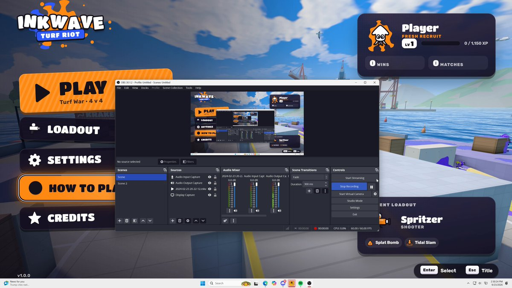
Task: Open OBS Settings from Controls panel
Action: point(355,207)
